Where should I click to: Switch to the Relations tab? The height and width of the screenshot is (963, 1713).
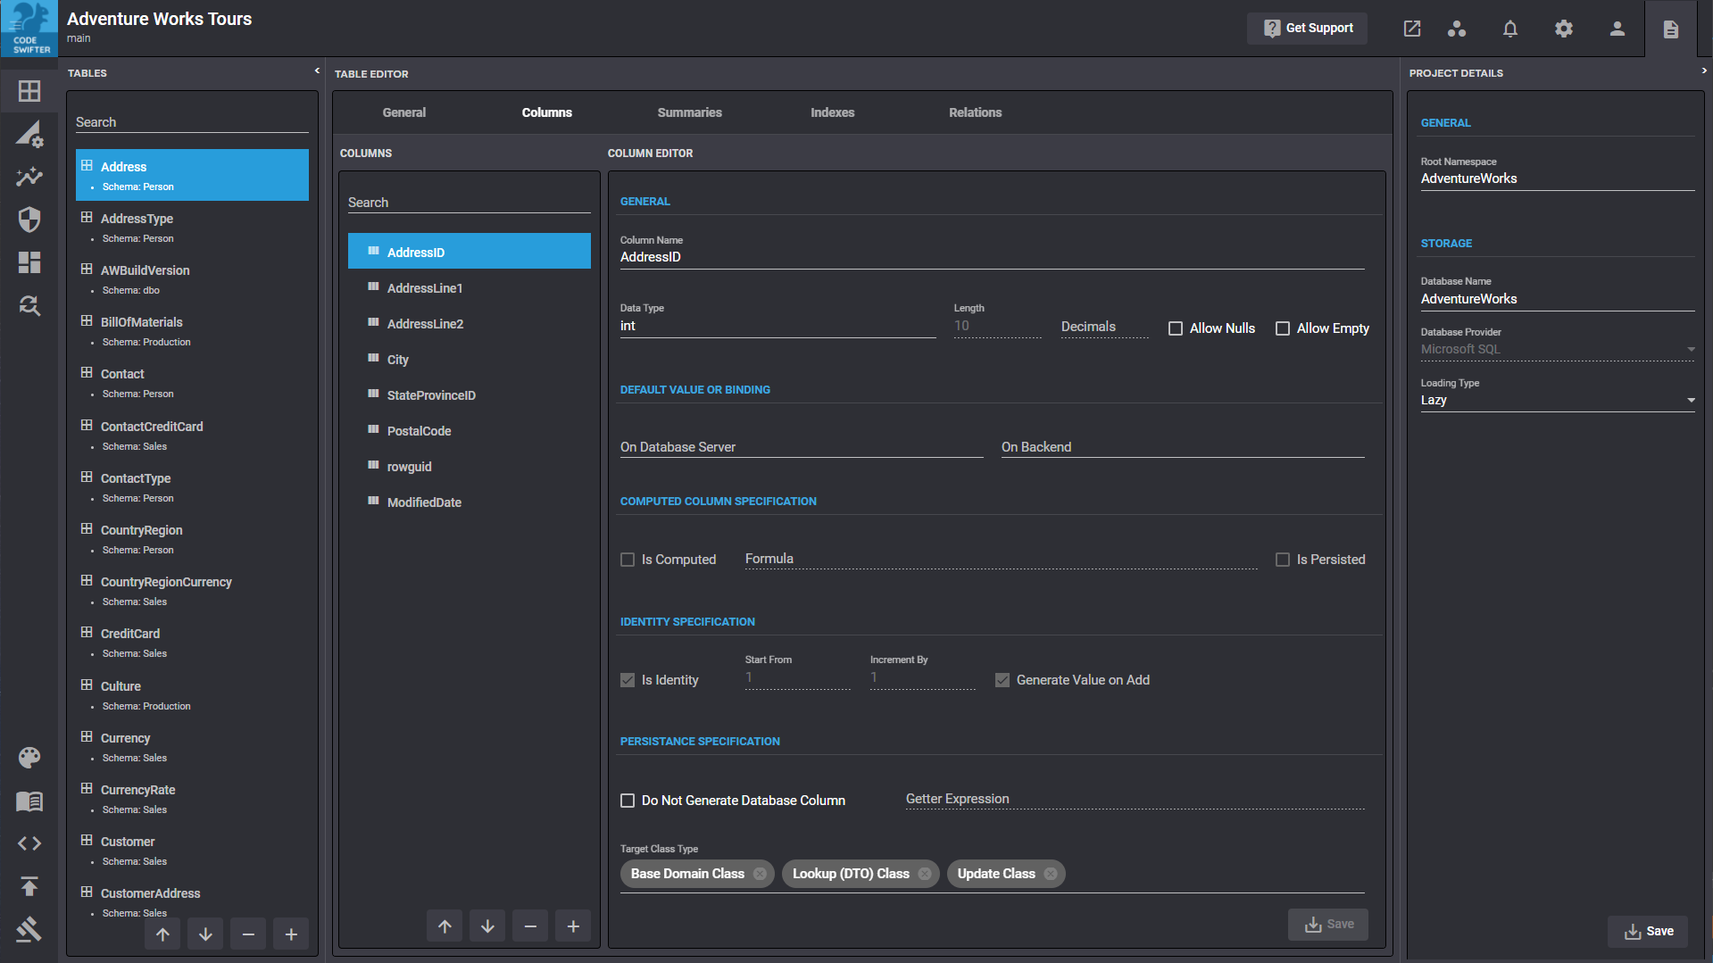(975, 112)
